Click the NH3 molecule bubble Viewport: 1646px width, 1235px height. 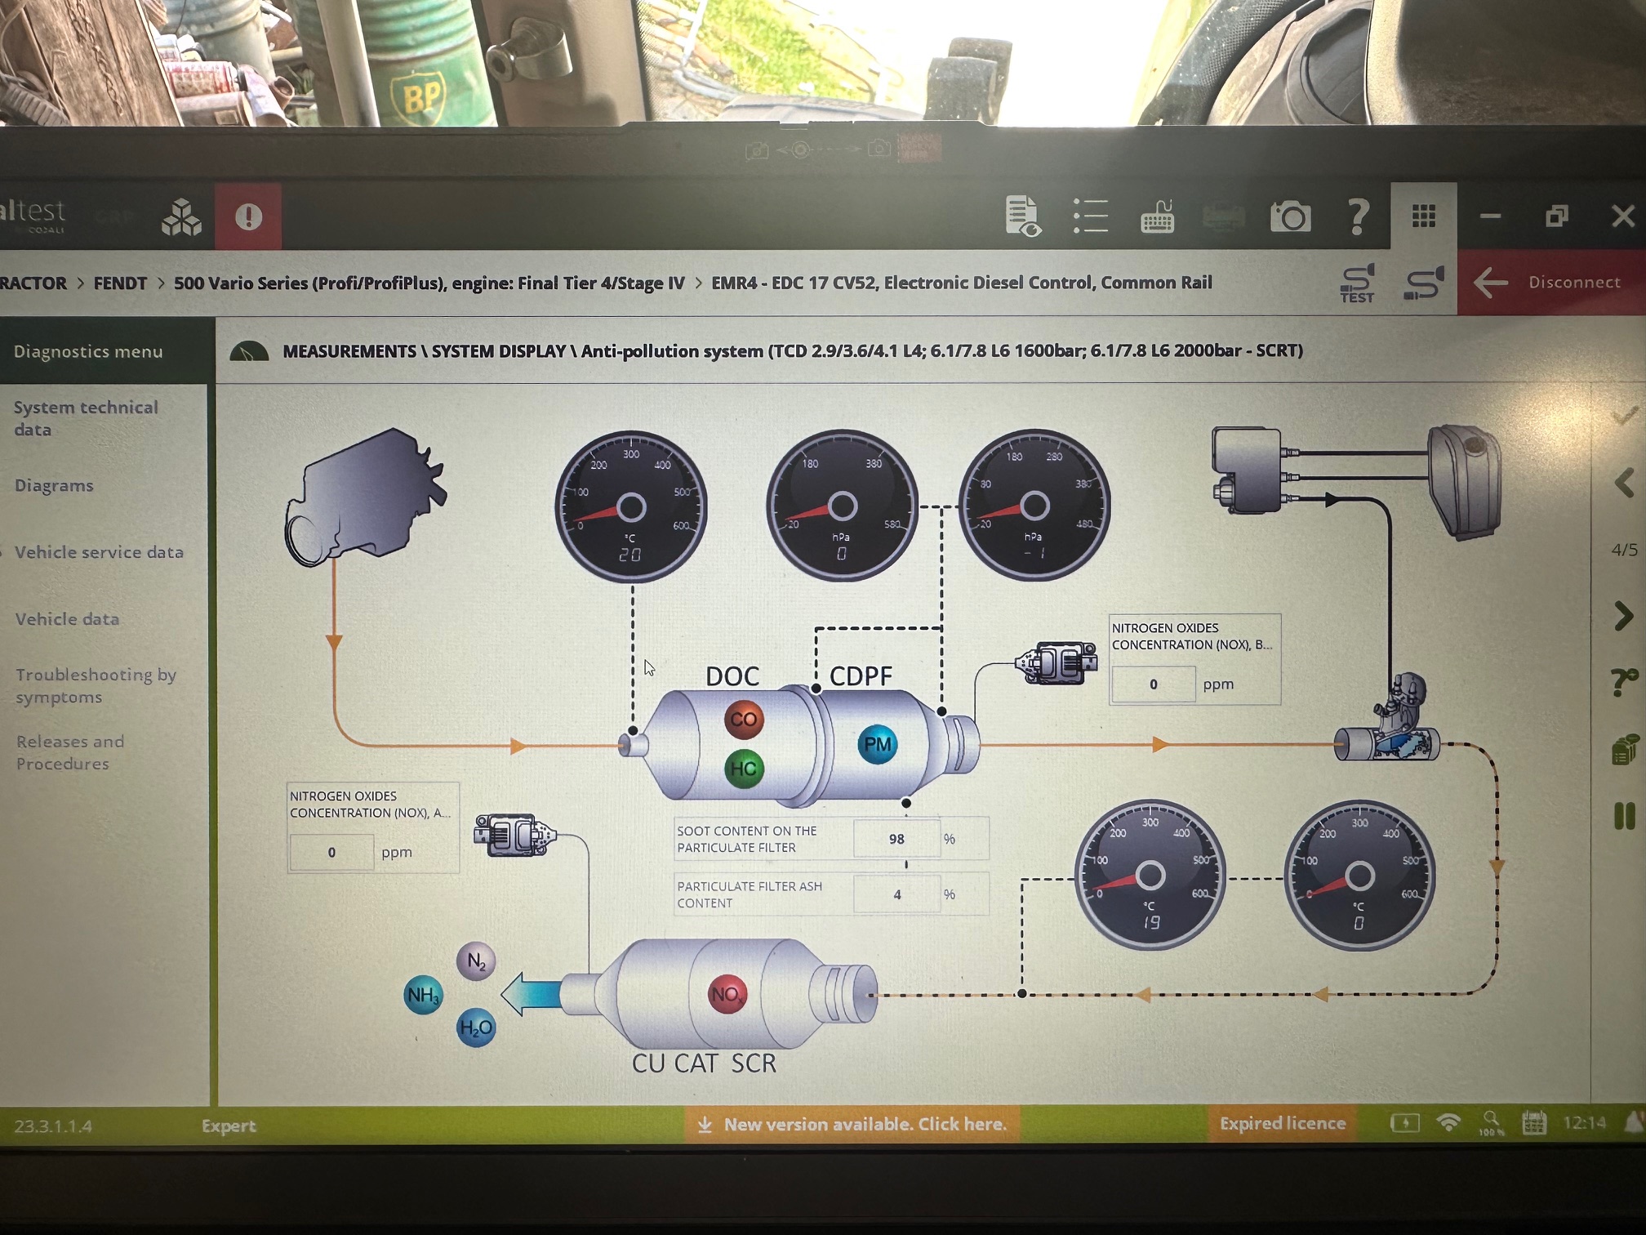point(423,995)
